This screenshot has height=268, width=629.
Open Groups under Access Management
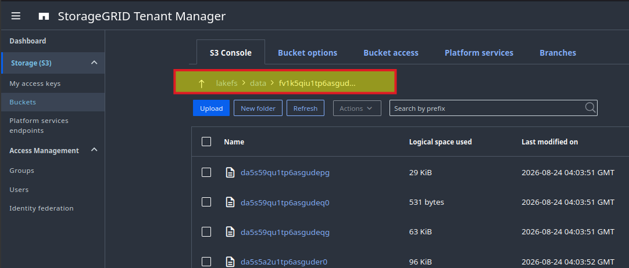[x=22, y=171]
